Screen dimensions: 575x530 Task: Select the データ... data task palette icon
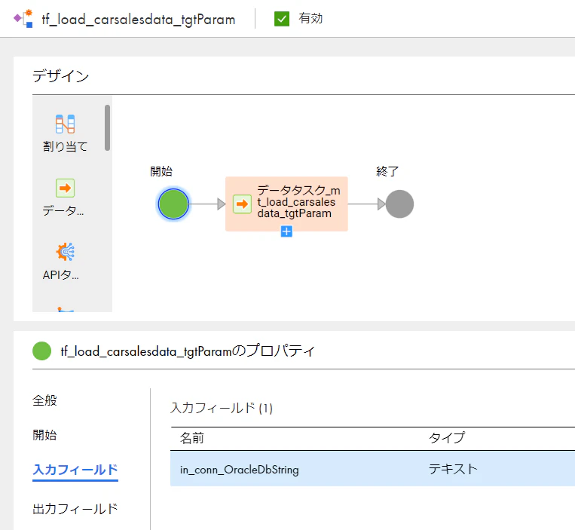click(x=65, y=188)
